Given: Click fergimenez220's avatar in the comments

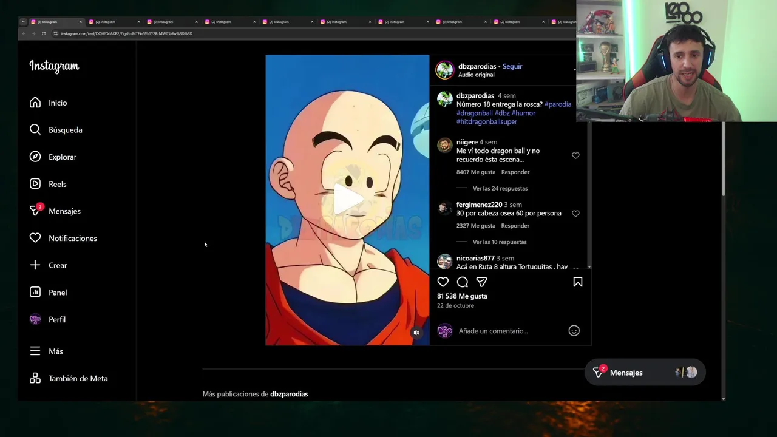Looking at the screenshot, I should click(445, 208).
